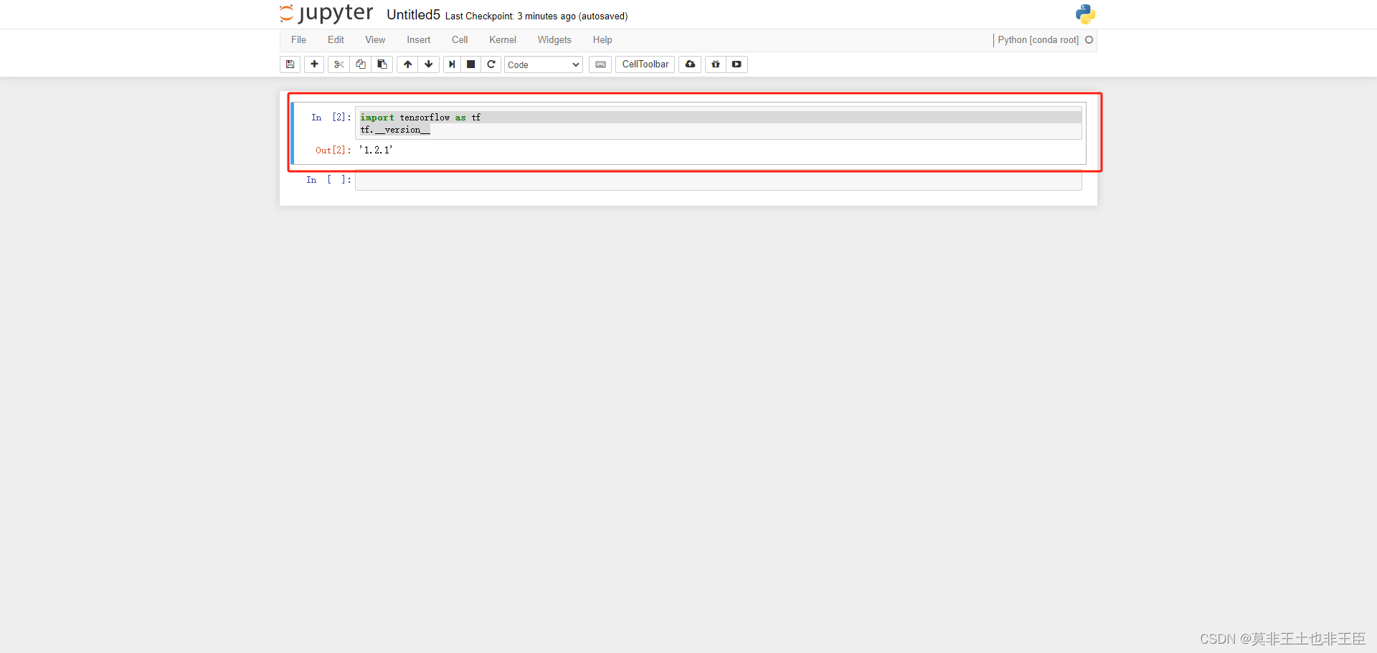Open the Insert menu
Image resolution: width=1377 pixels, height=653 pixels.
pyautogui.click(x=418, y=40)
